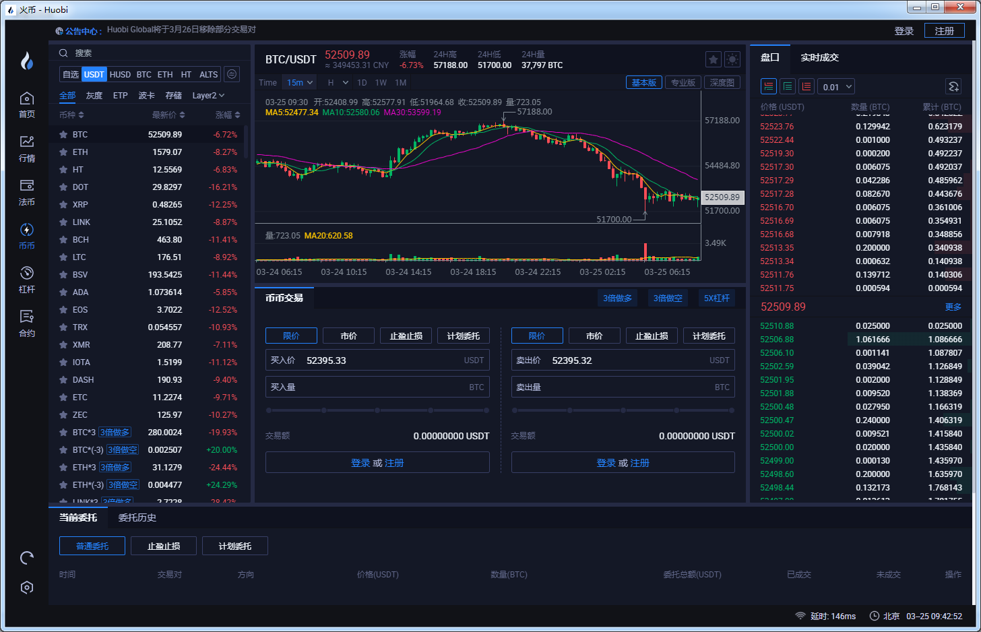This screenshot has width=981, height=632.
Task: Open the 委托历史 tab
Action: pos(137,517)
